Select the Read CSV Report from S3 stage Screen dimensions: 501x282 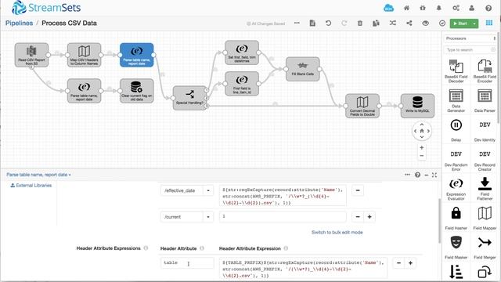point(31,55)
